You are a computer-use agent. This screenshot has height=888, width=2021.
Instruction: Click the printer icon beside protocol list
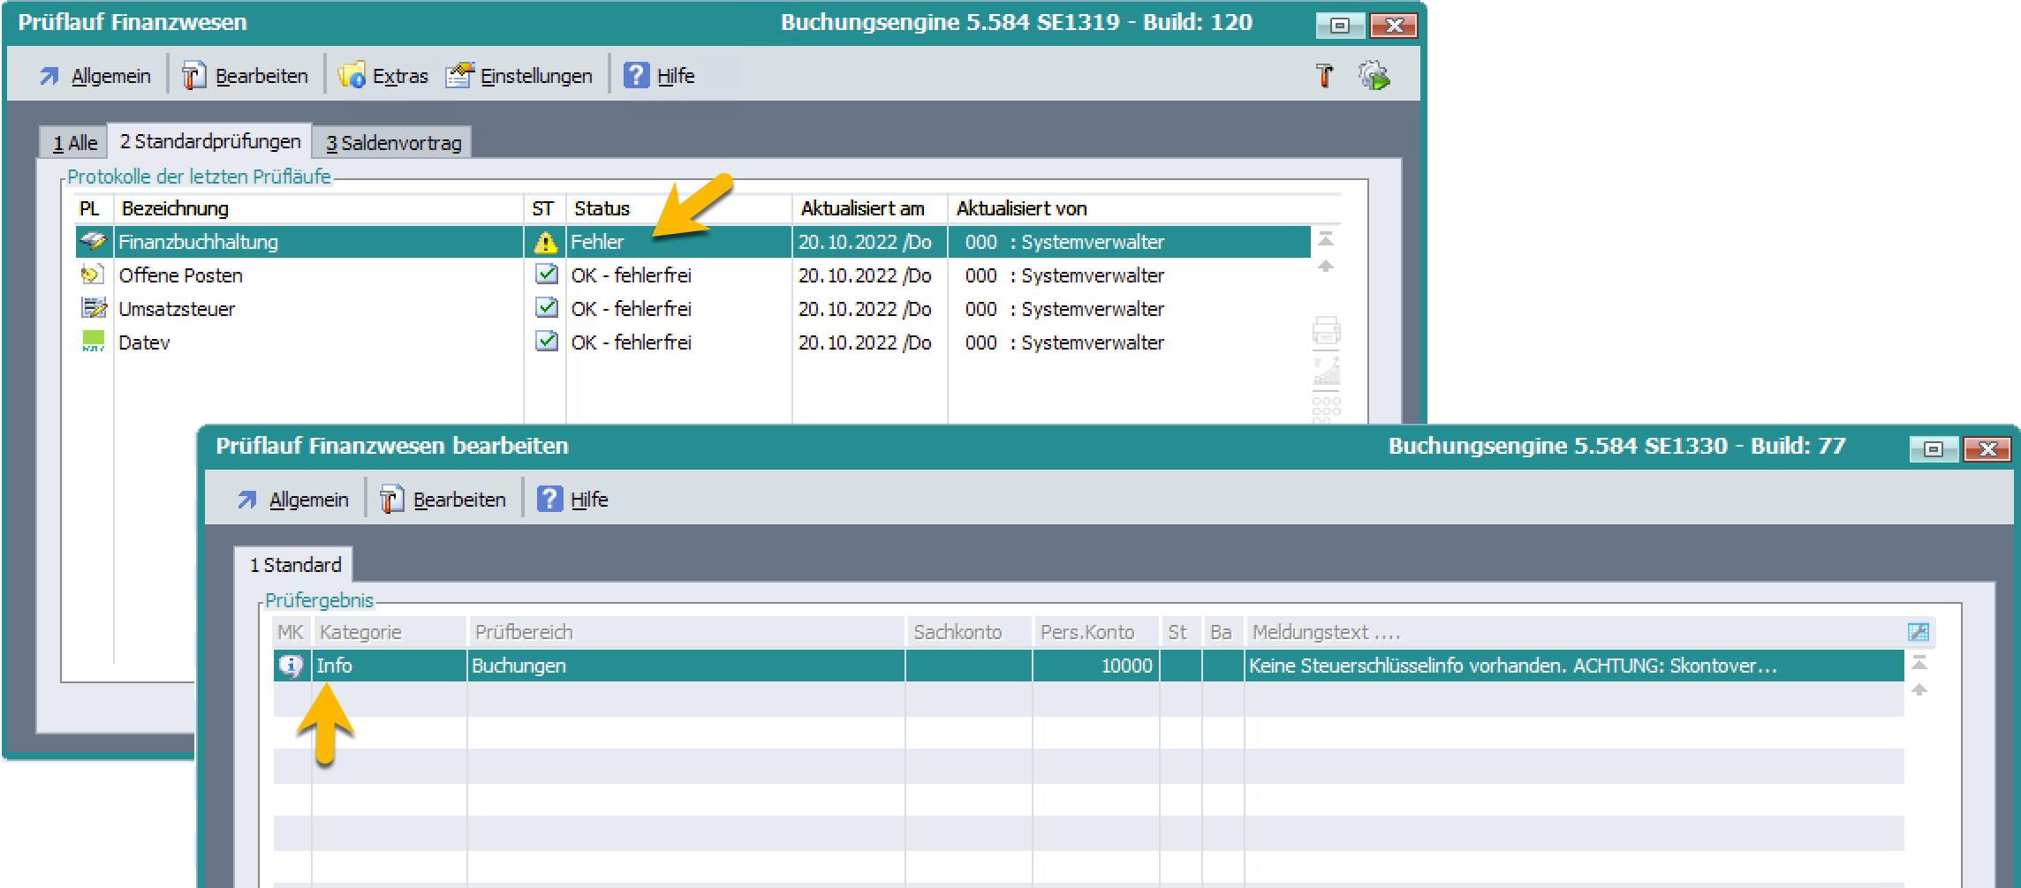(1326, 331)
